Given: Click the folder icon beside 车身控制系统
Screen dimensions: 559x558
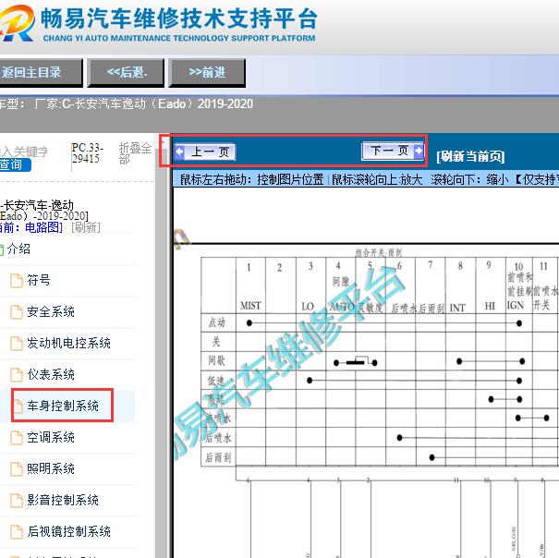Looking at the screenshot, I should pyautogui.click(x=18, y=406).
